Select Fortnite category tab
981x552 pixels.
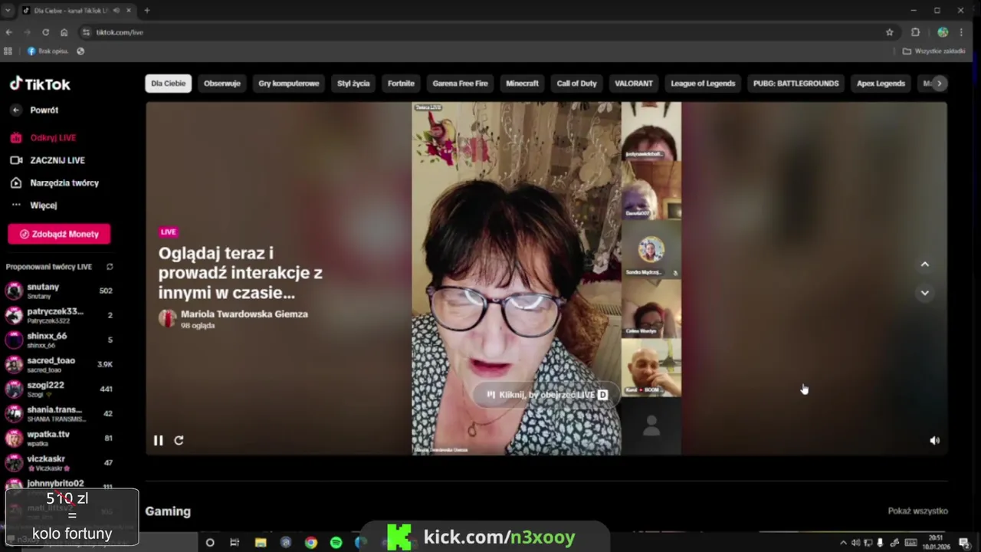[x=401, y=84]
